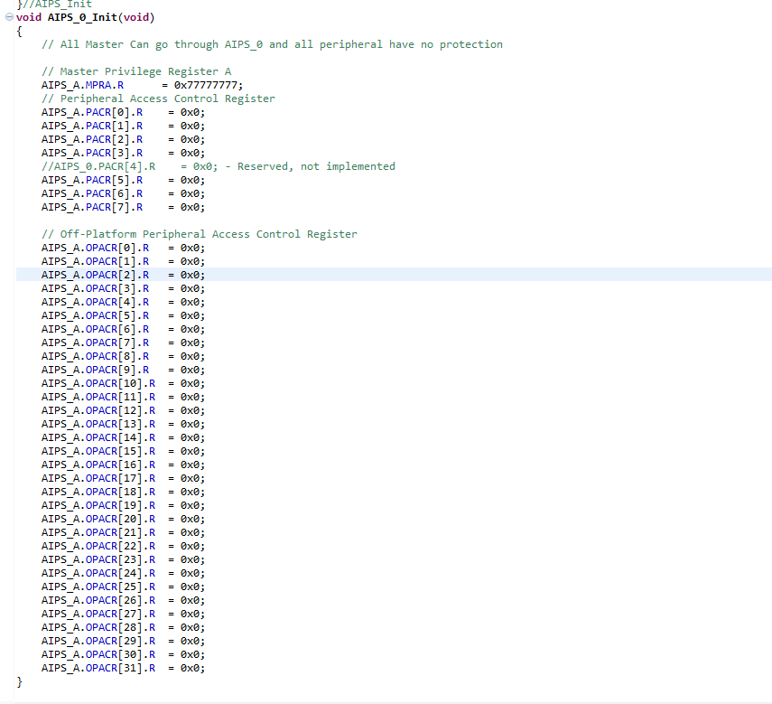Click the AIPS_A.OPACR[19].R line
The width and height of the screenshot is (772, 704).
tap(123, 505)
